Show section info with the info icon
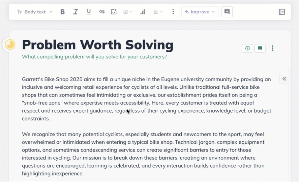The width and height of the screenshot is (299, 182). coord(247,48)
